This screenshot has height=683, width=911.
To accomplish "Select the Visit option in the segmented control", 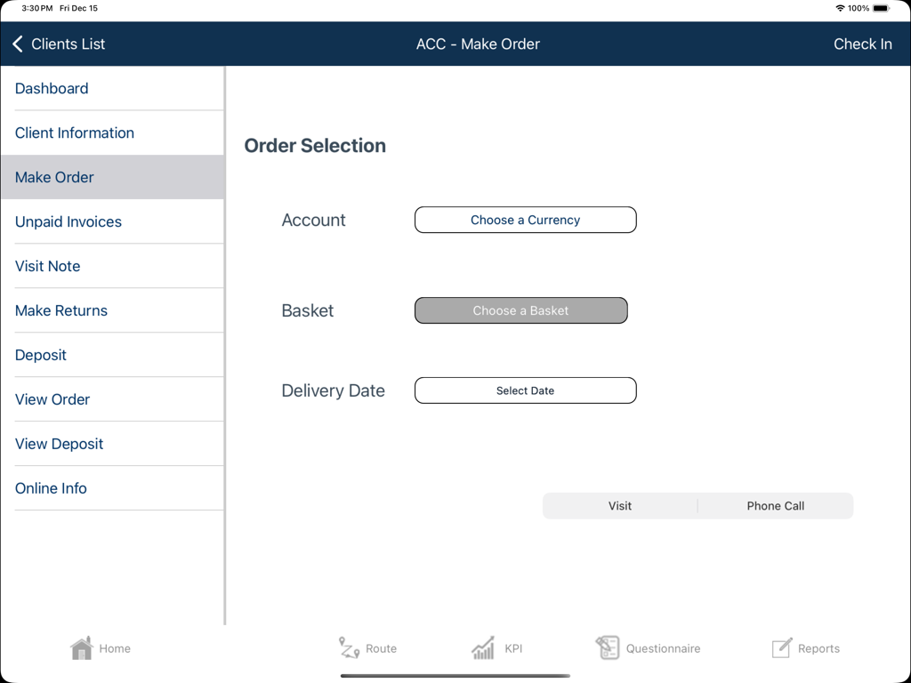I will tap(620, 505).
